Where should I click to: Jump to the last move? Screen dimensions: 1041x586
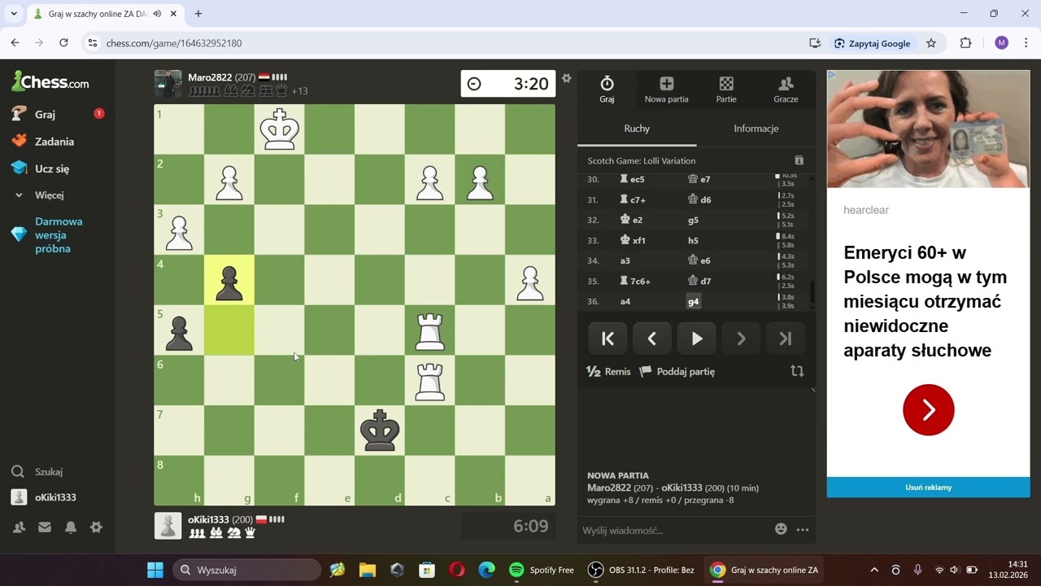pos(785,339)
